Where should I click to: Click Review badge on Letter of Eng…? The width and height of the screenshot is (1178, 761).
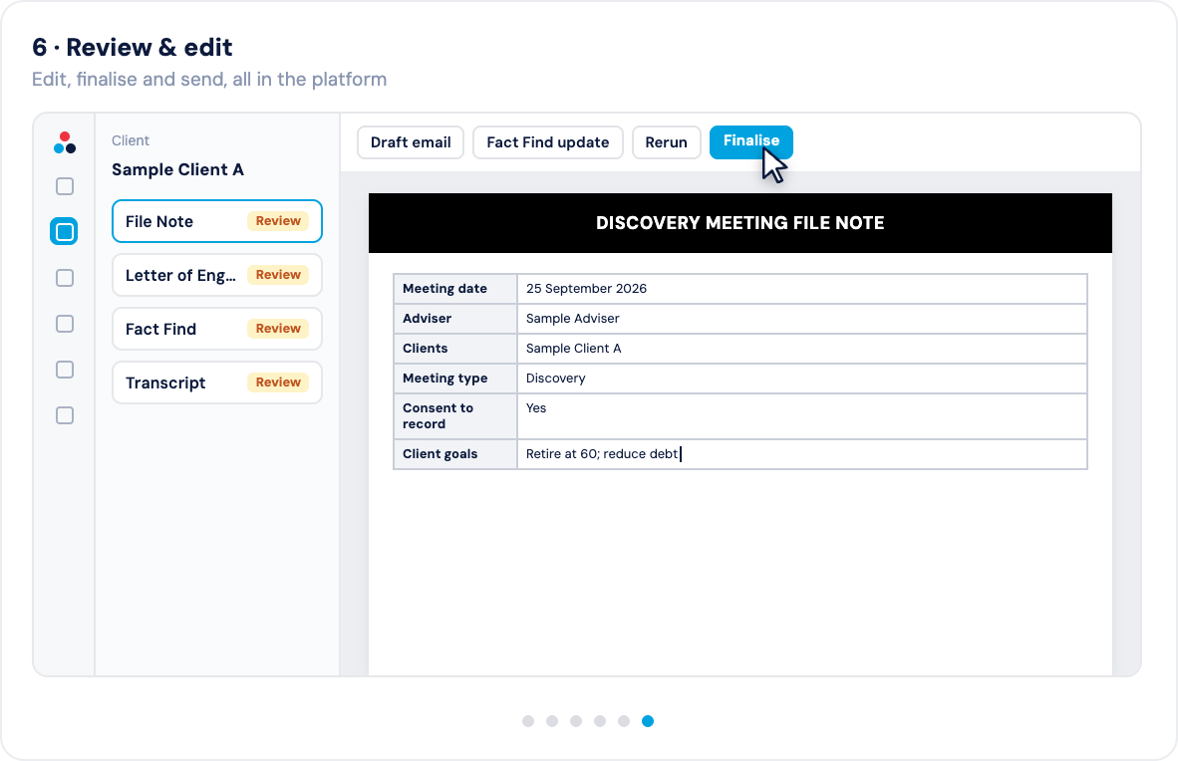278,275
